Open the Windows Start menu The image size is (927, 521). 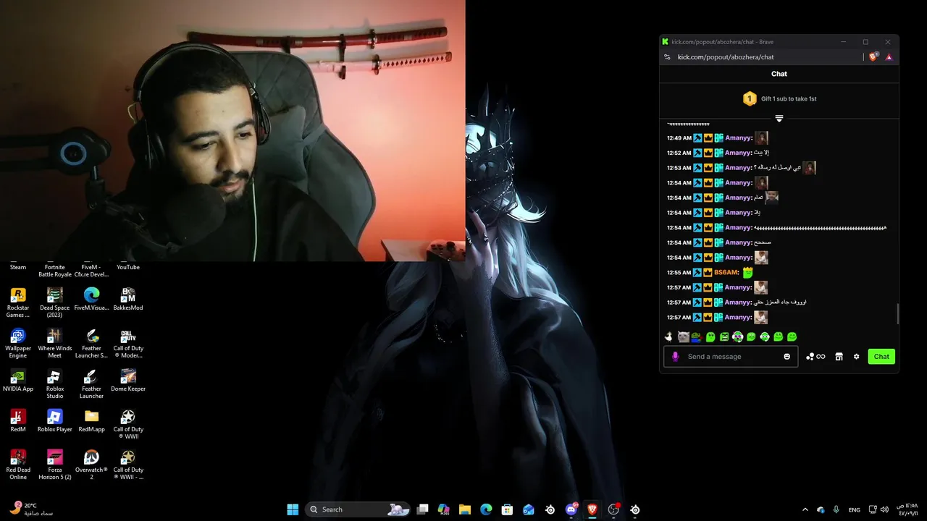(293, 509)
